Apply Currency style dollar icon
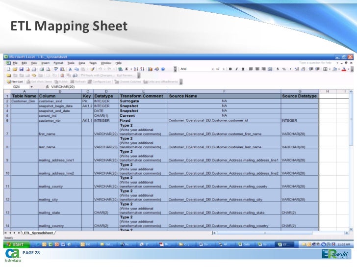 tap(278, 69)
